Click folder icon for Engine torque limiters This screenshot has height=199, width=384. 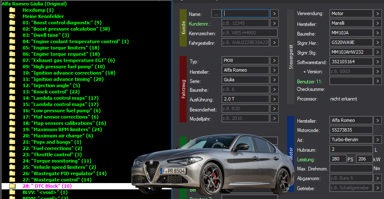tap(12, 48)
